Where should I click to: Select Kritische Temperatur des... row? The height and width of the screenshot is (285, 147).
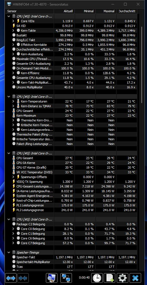point(71,139)
